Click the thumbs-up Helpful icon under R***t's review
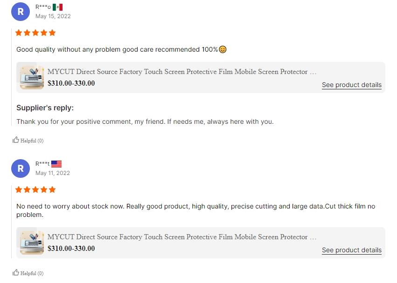The image size is (397, 283). click(16, 273)
